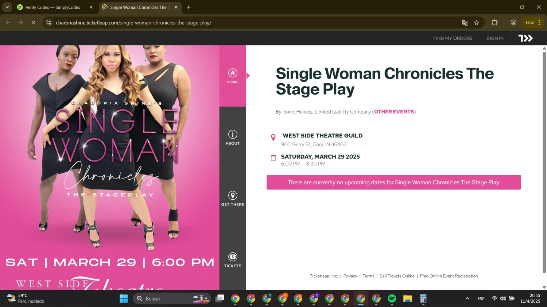
Task: Click the no upcoming dates pink banner
Action: pyautogui.click(x=393, y=182)
